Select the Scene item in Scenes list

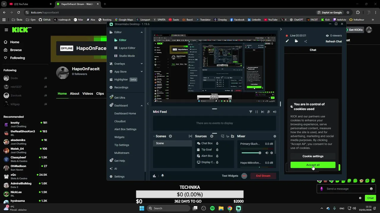click(172, 143)
